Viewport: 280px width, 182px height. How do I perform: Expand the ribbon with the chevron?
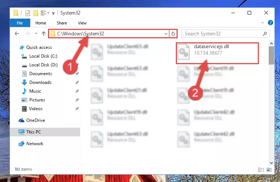tap(262, 23)
